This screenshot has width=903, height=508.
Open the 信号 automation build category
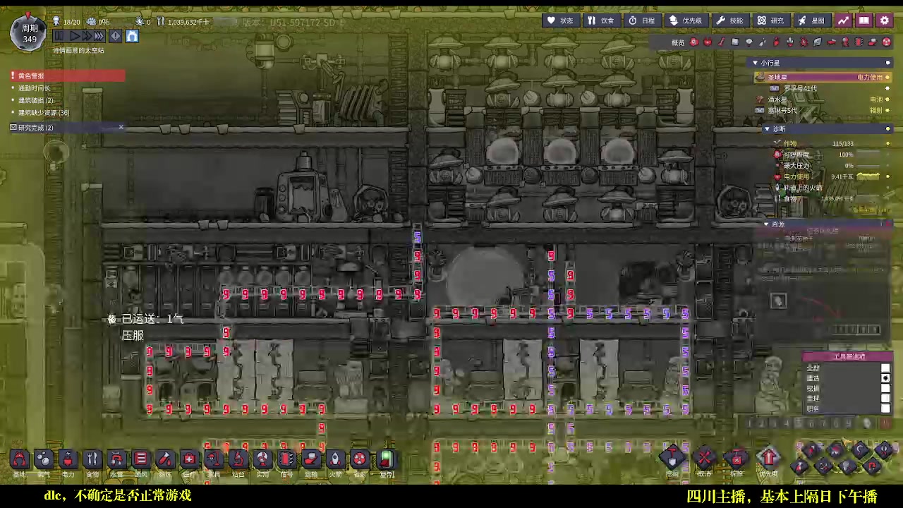(x=286, y=459)
